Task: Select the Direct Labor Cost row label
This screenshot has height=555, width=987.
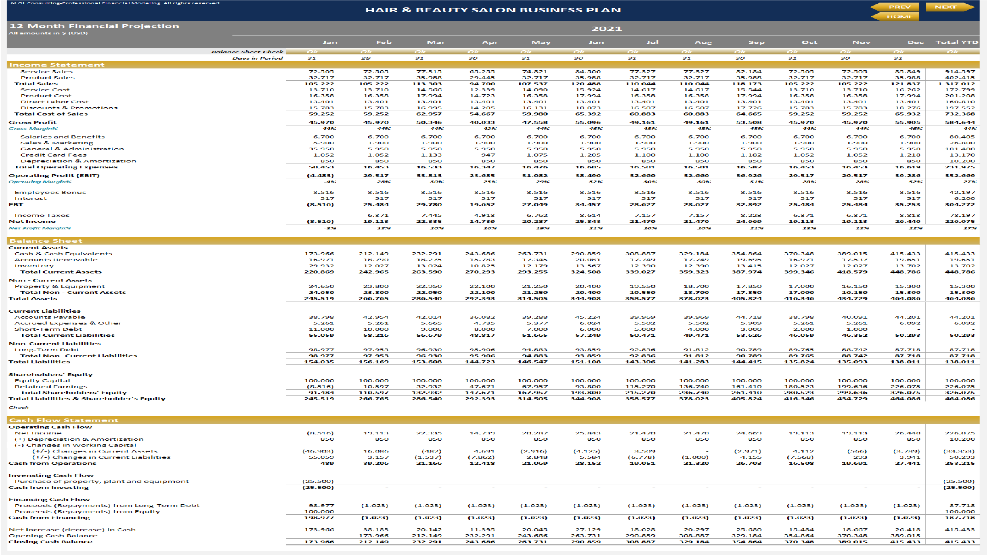Action: tap(55, 102)
